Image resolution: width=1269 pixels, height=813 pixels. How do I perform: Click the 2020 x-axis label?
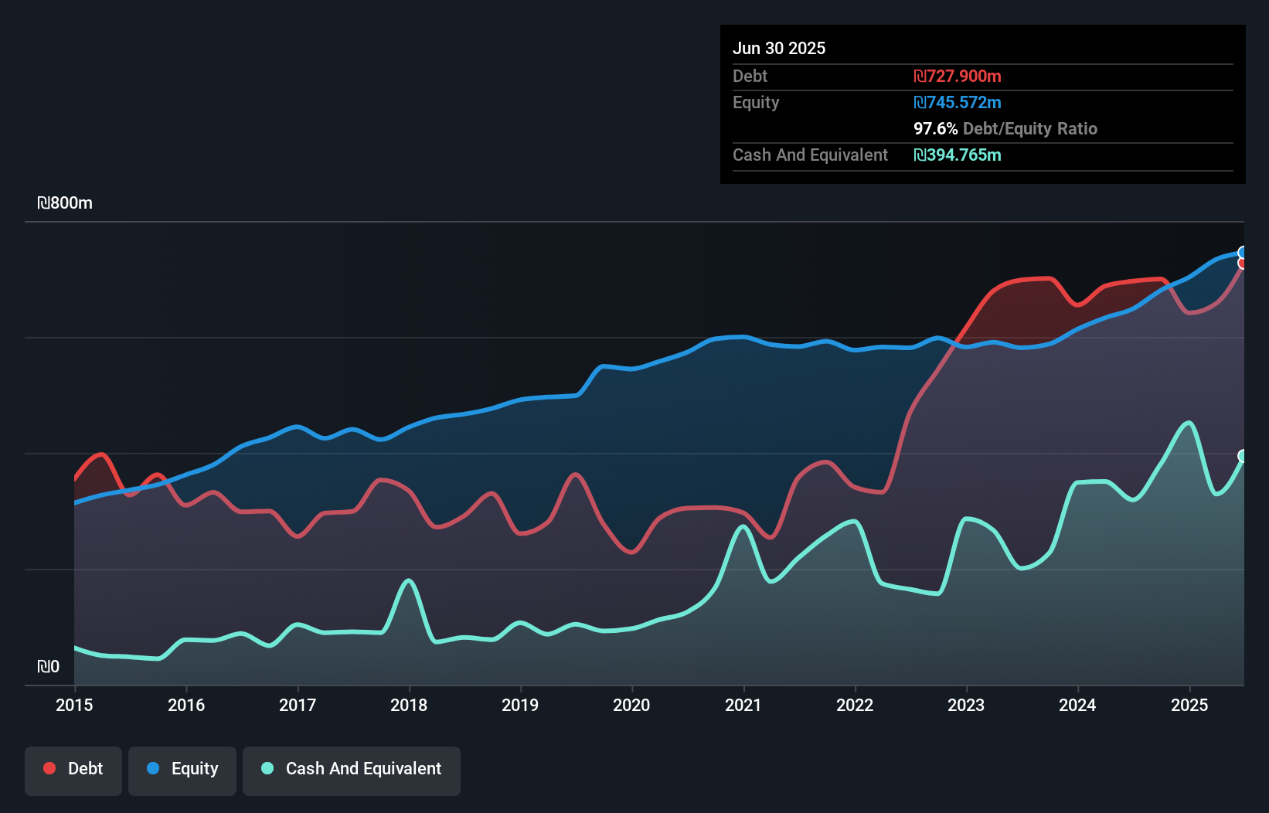click(x=631, y=705)
